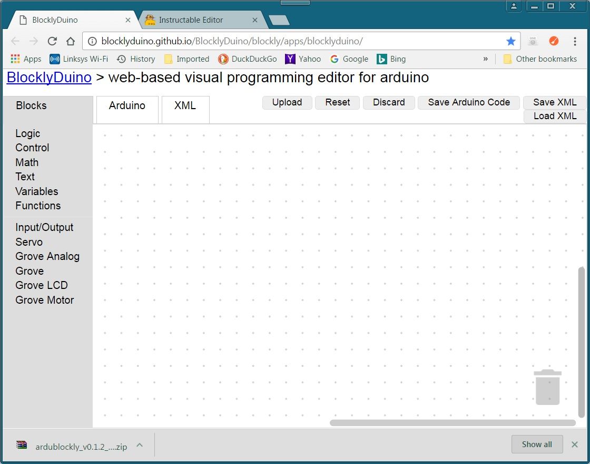Open the Google bookmark
Screen dimensions: 590x464
349,59
